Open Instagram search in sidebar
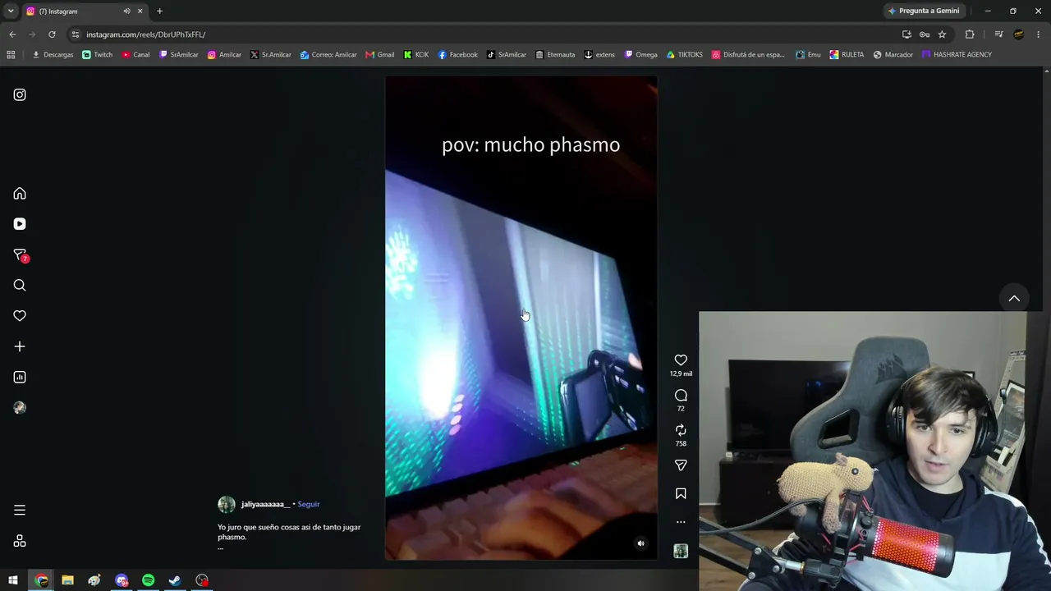This screenshot has height=591, width=1051. [x=20, y=286]
